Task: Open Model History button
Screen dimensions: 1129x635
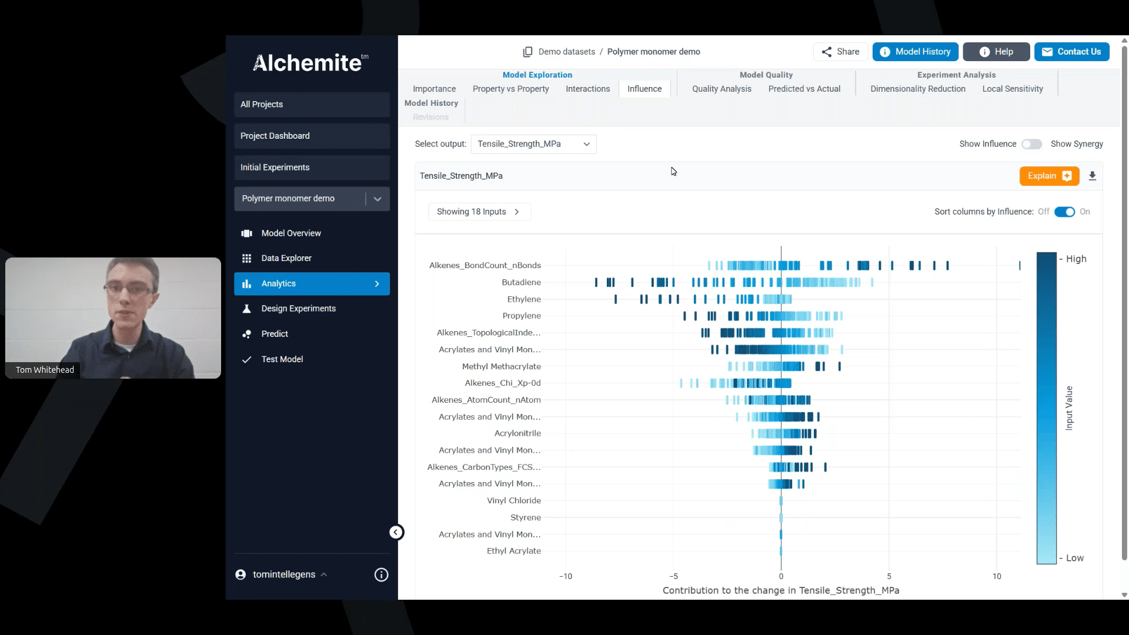Action: pyautogui.click(x=915, y=52)
